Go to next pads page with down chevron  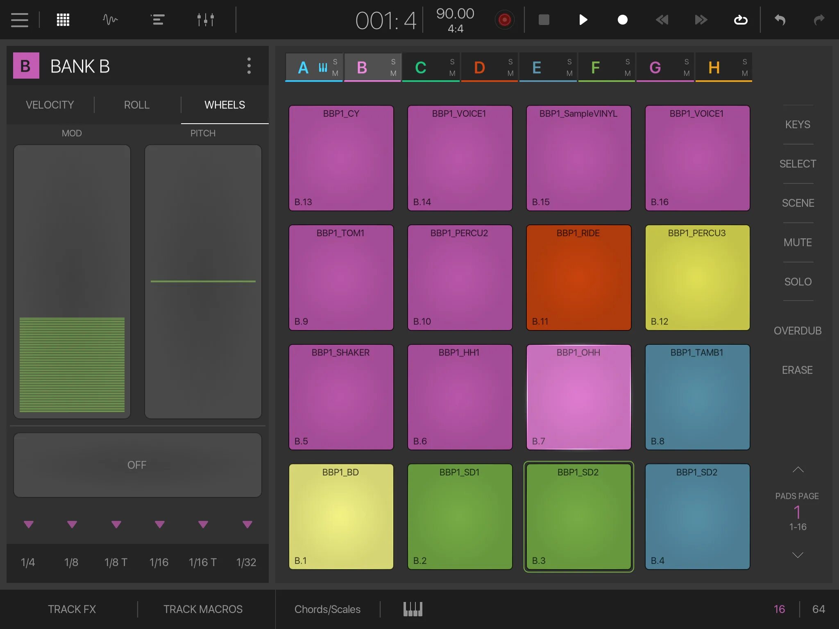pos(798,555)
